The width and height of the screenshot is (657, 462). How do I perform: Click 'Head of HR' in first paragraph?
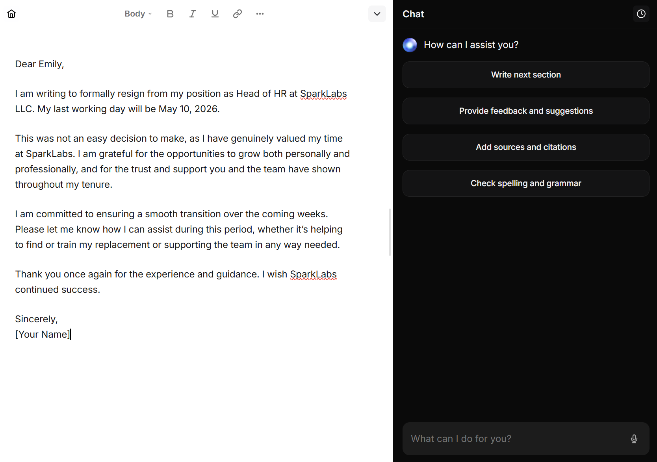pos(261,94)
